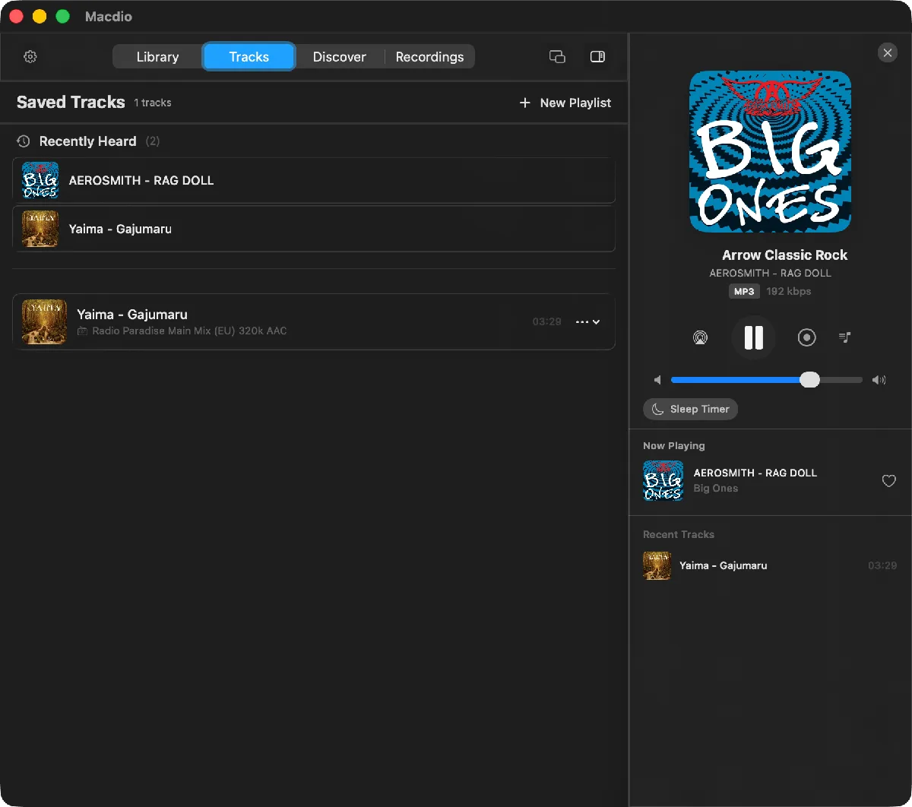912x807 pixels.
Task: Close the player panel with X
Action: (887, 53)
